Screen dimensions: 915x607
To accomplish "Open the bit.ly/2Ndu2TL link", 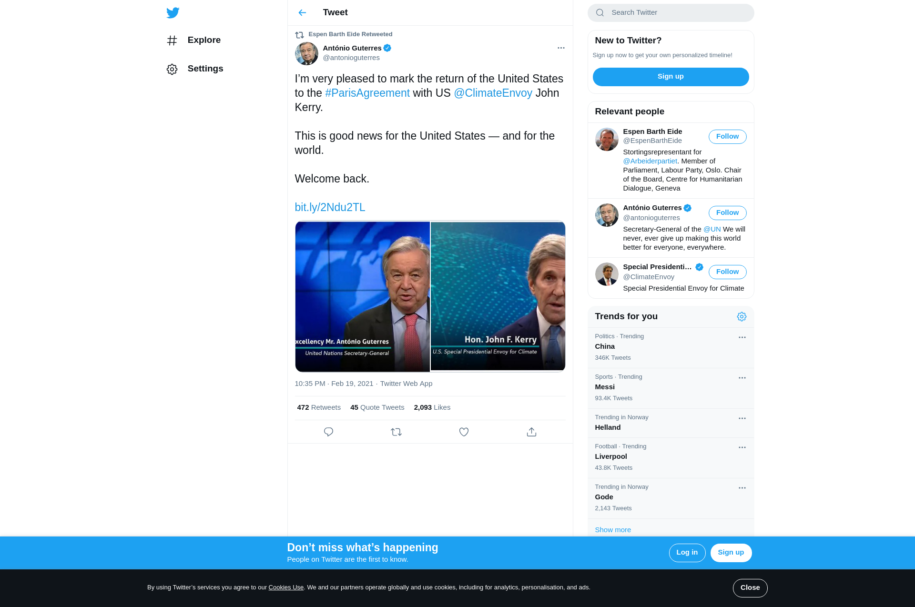I will [x=330, y=207].
